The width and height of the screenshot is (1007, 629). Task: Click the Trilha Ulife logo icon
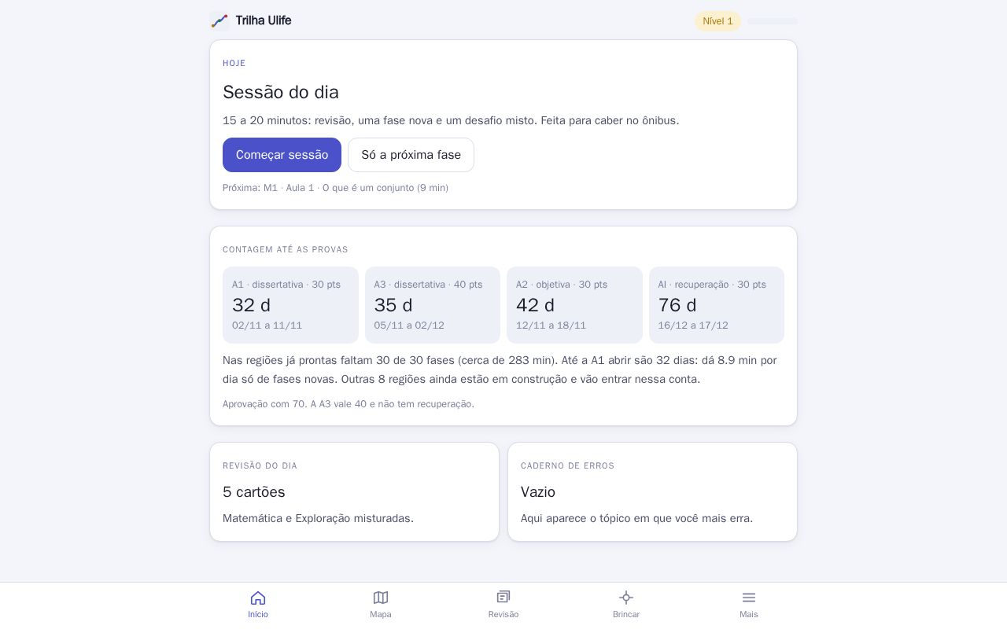pyautogui.click(x=219, y=21)
